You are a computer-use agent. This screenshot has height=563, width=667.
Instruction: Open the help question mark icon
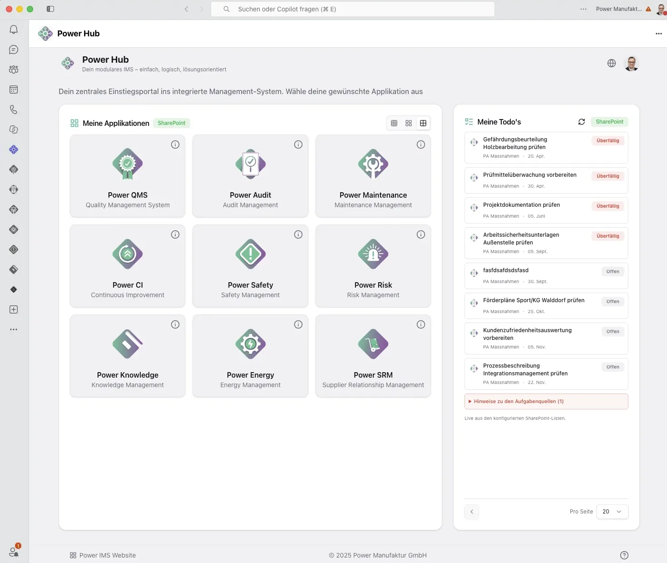[624, 555]
